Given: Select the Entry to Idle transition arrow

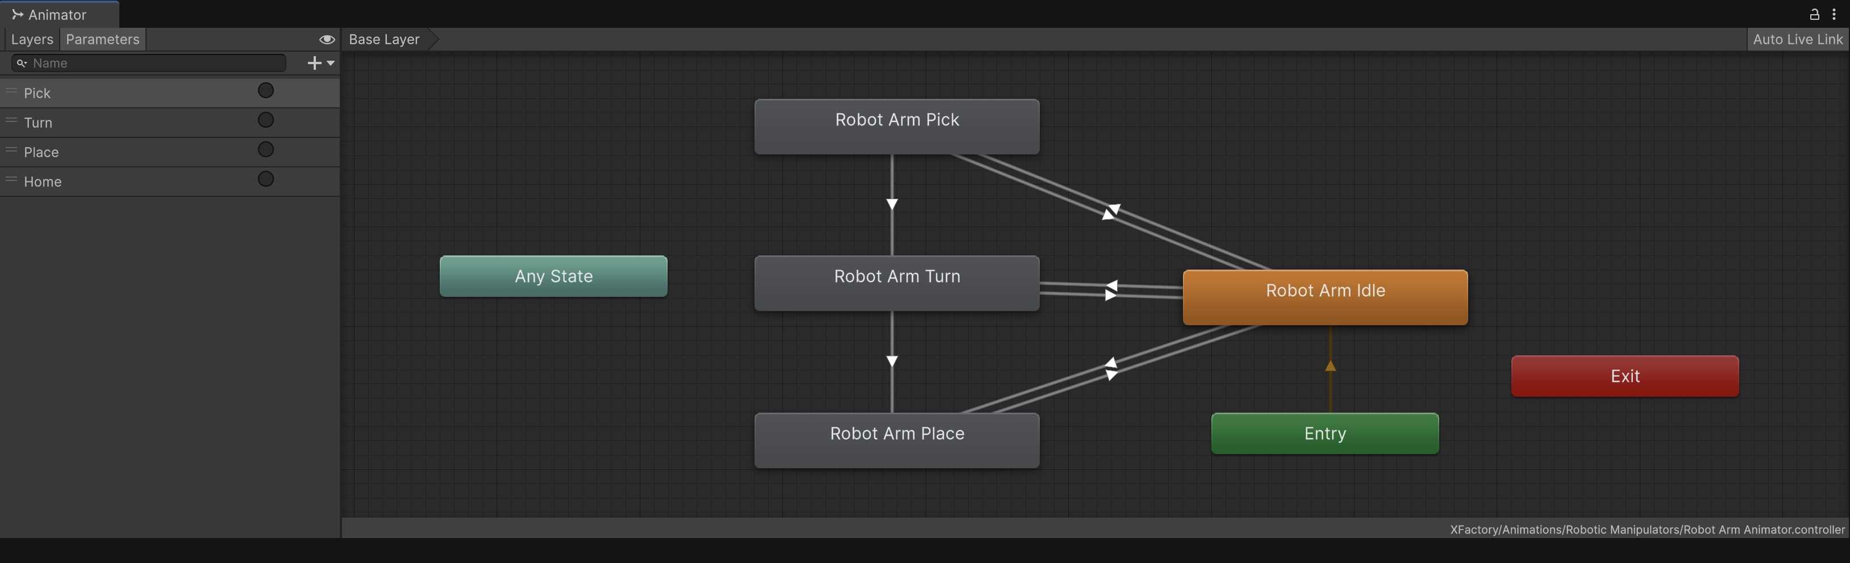Looking at the screenshot, I should point(1330,367).
